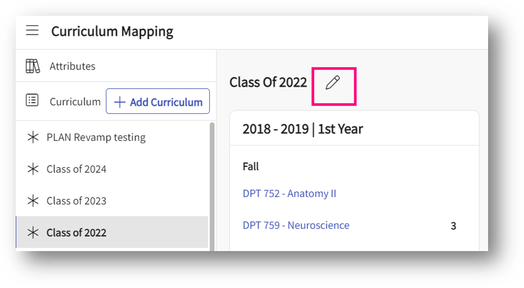Open the hamburger navigation menu
This screenshot has height=288, width=524.
pos(32,31)
